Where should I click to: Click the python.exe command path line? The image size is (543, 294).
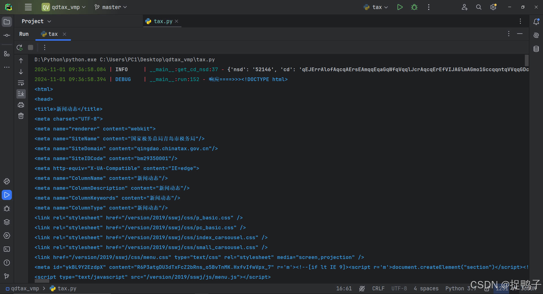[125, 60]
